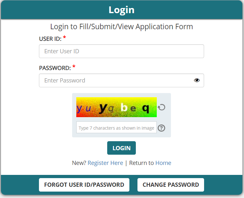Click the USER ID label
Image resolution: width=244 pixels, height=198 pixels.
pos(50,39)
